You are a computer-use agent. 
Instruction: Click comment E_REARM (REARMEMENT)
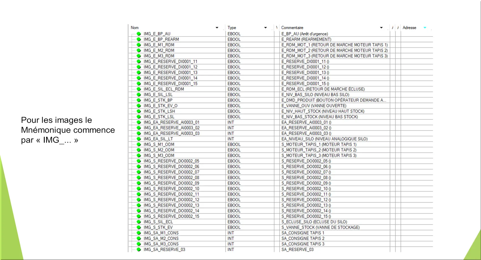click(306, 39)
